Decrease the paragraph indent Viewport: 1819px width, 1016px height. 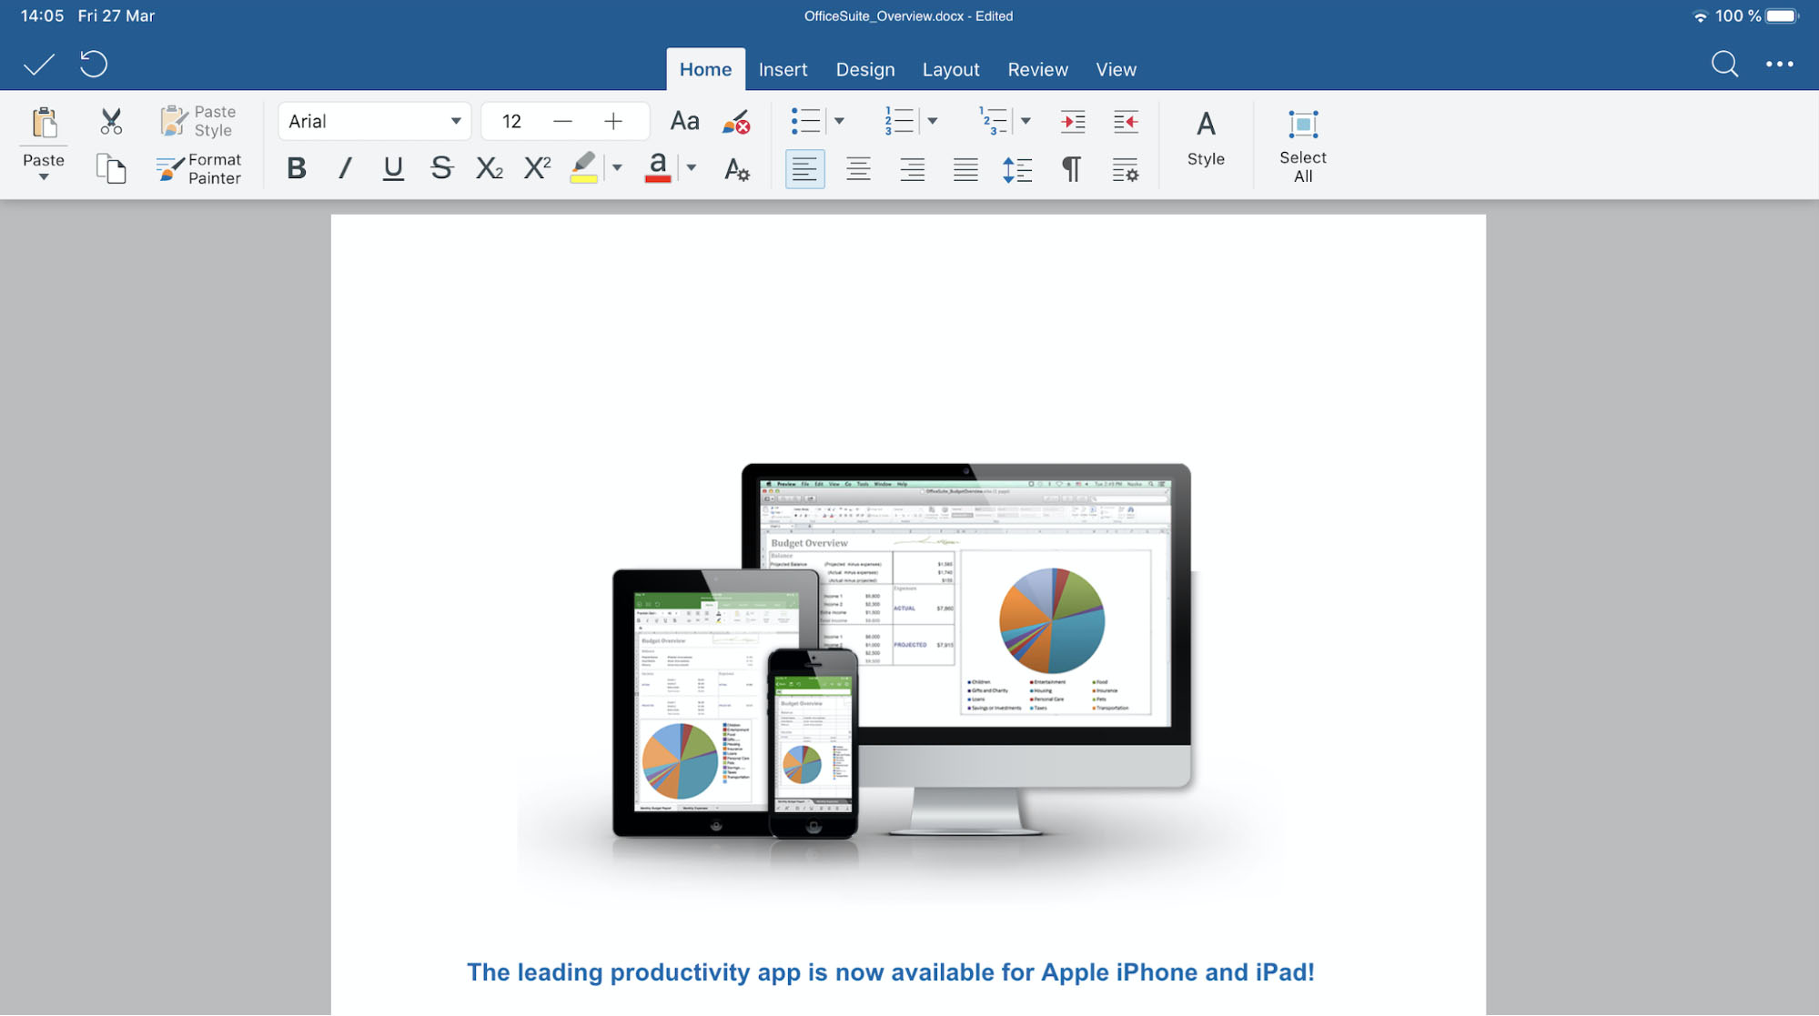coord(1126,122)
